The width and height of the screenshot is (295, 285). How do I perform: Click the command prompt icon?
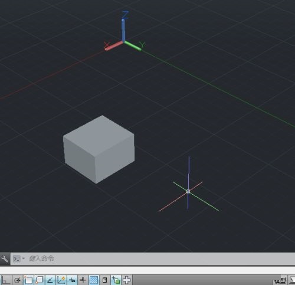point(17,258)
